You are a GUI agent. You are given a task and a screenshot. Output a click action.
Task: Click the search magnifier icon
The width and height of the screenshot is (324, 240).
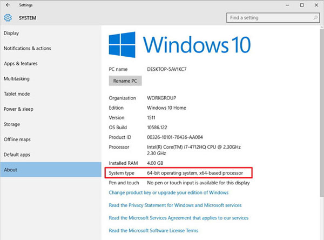[315, 18]
